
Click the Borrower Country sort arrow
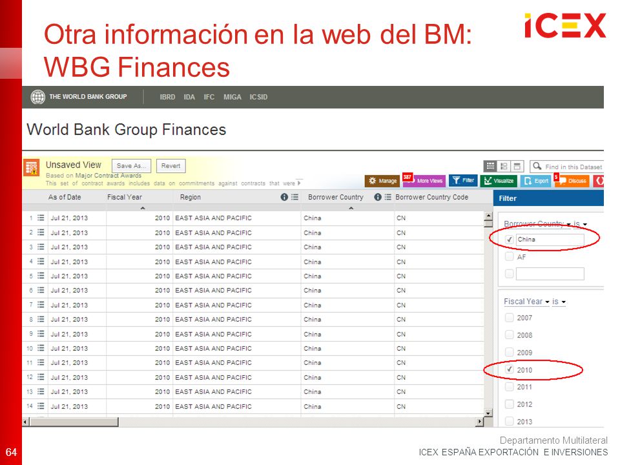351,208
